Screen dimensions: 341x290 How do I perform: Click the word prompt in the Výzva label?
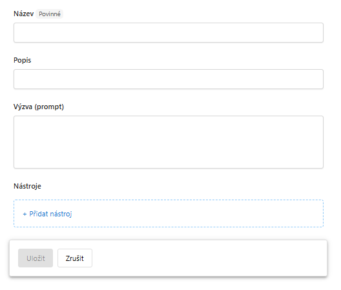click(49, 107)
